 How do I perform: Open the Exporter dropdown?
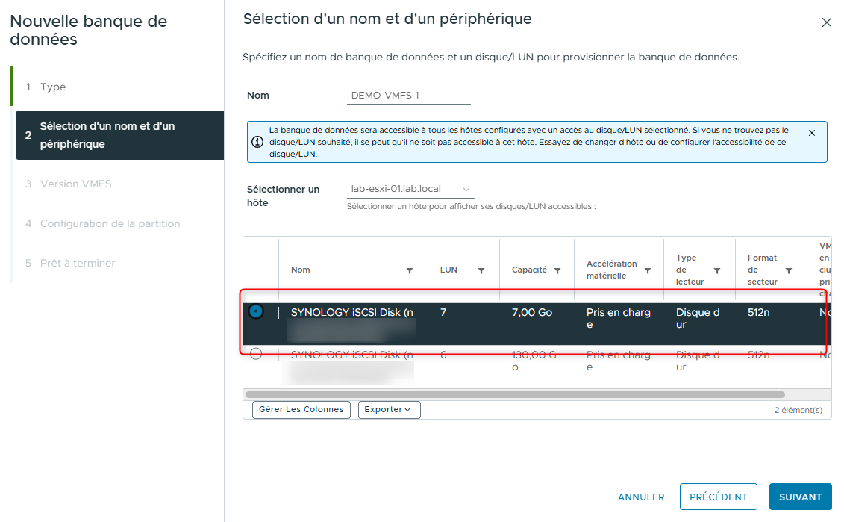389,409
